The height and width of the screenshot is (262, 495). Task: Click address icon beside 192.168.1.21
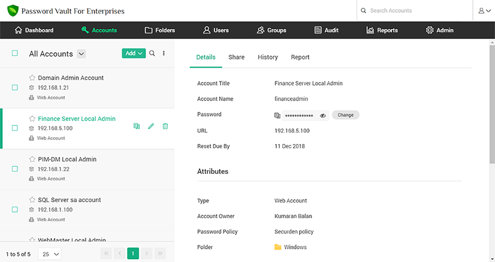point(31,88)
